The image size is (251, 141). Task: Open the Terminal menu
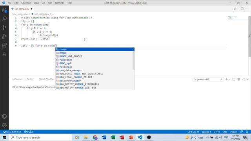pyautogui.click(x=59, y=3)
